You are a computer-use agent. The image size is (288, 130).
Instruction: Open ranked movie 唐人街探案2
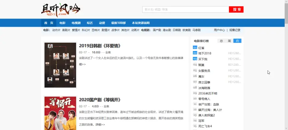(x=207, y=115)
